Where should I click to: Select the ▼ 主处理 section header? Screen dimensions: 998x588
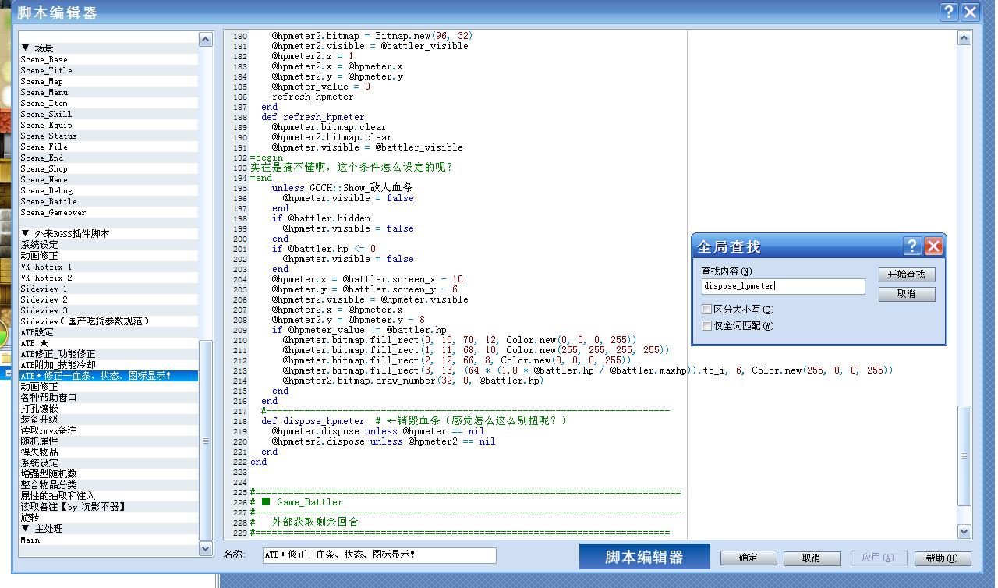click(x=108, y=529)
